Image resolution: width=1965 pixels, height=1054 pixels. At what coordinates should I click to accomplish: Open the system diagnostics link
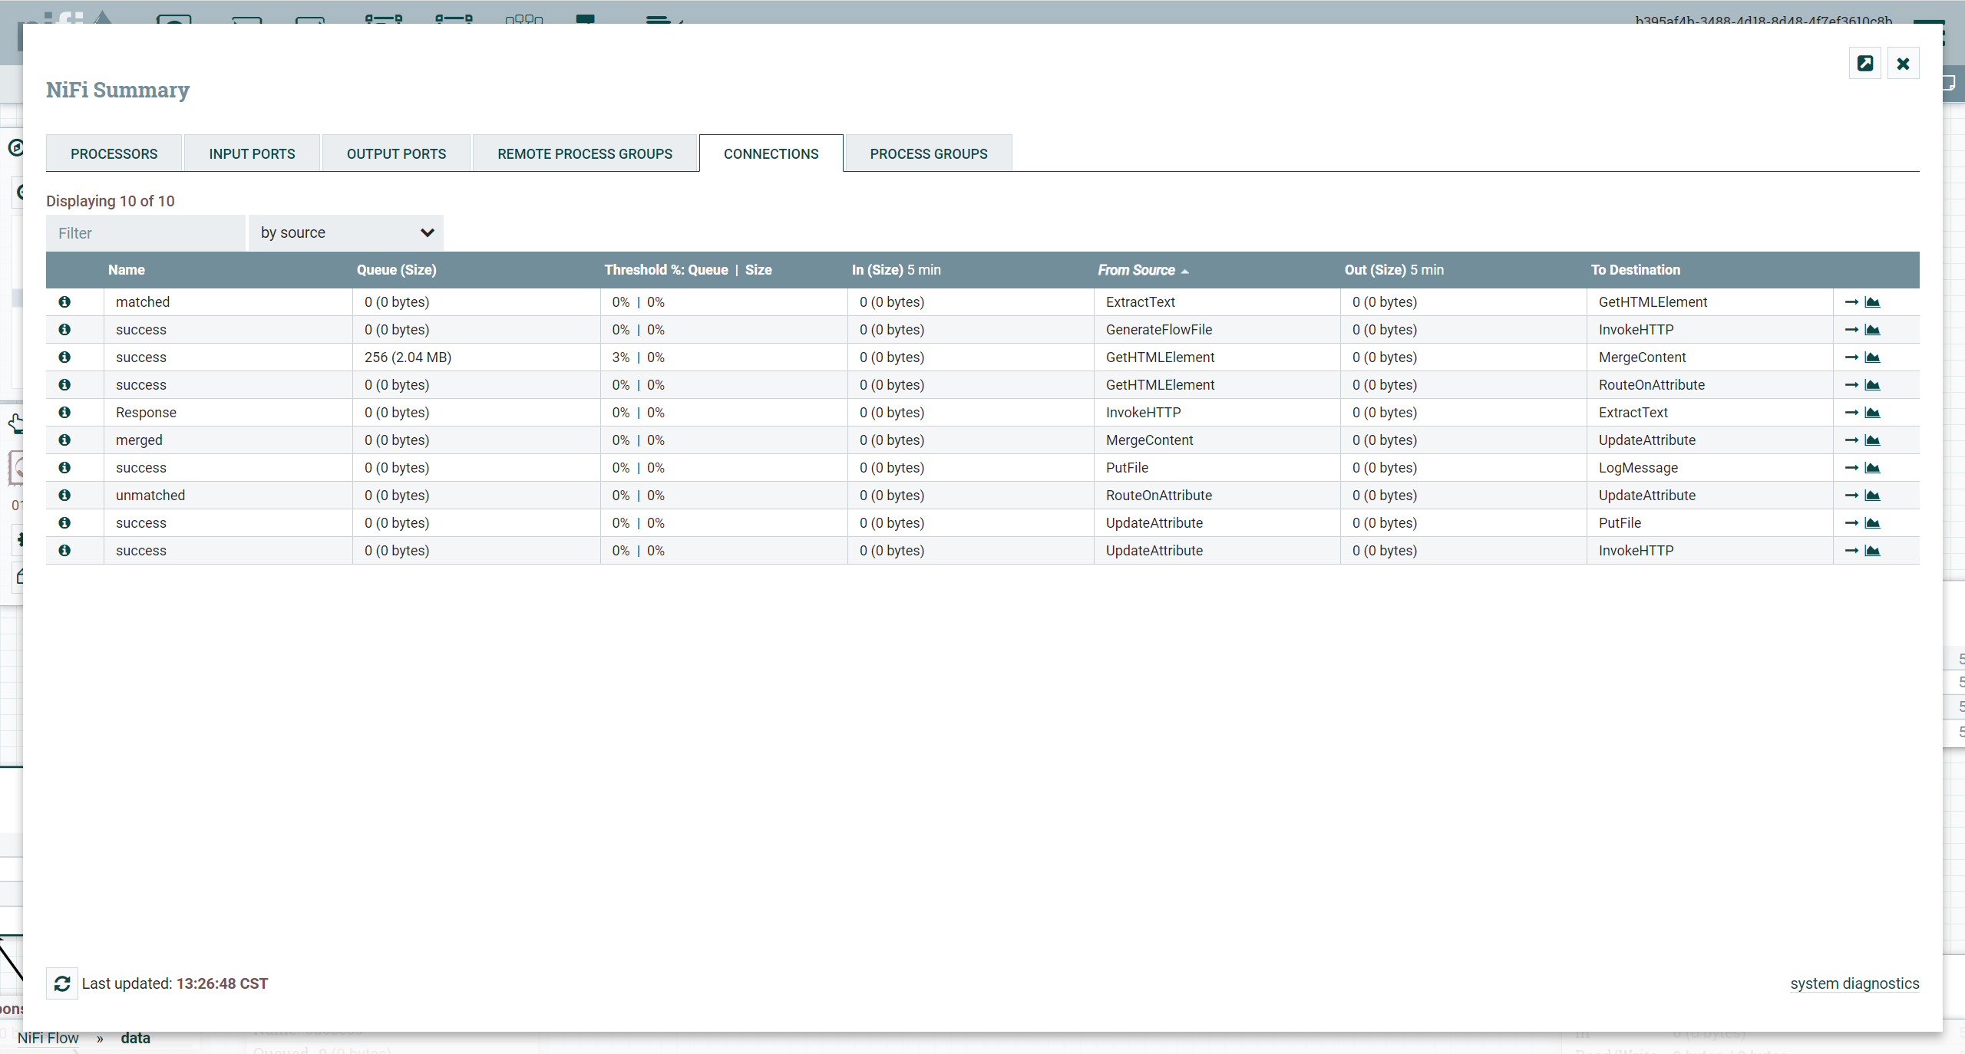click(1854, 983)
